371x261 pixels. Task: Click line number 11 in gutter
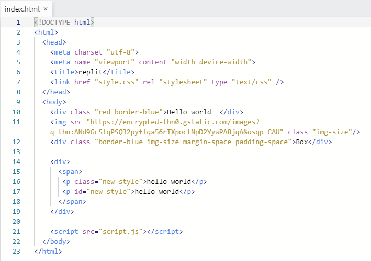coord(16,122)
